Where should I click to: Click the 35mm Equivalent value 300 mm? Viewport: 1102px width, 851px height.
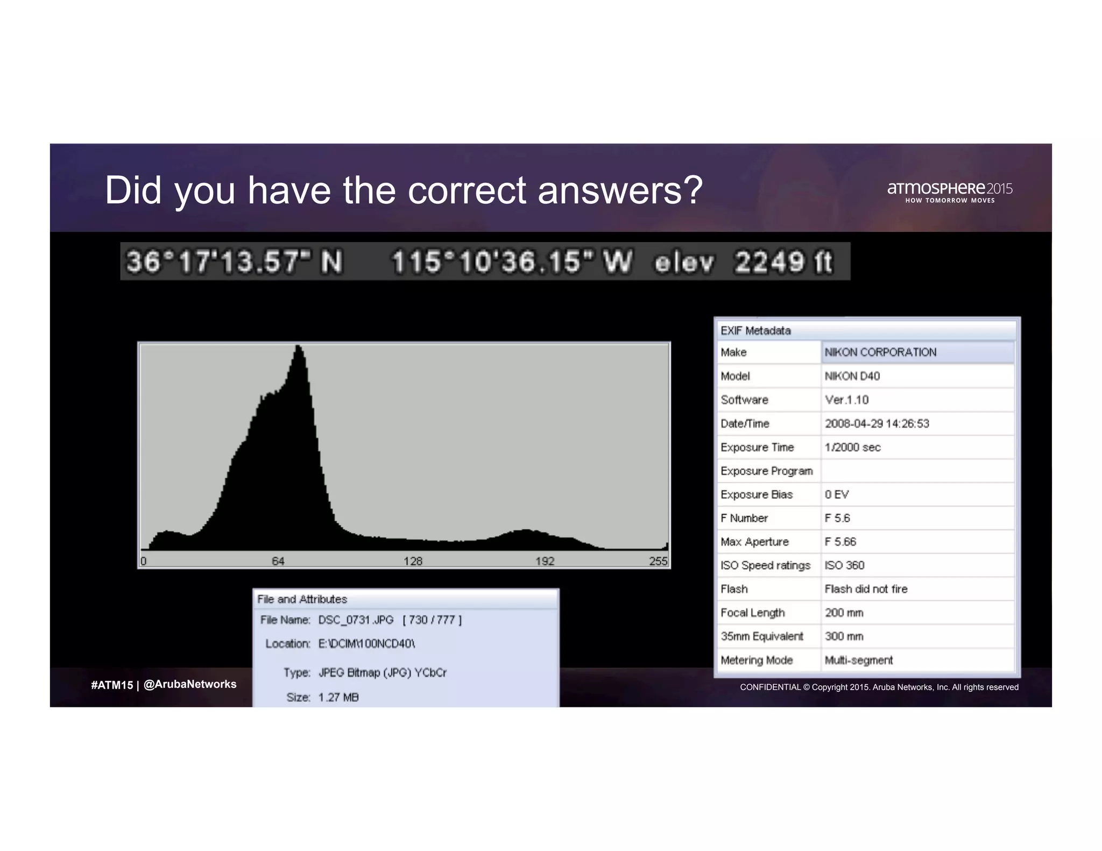(x=844, y=636)
